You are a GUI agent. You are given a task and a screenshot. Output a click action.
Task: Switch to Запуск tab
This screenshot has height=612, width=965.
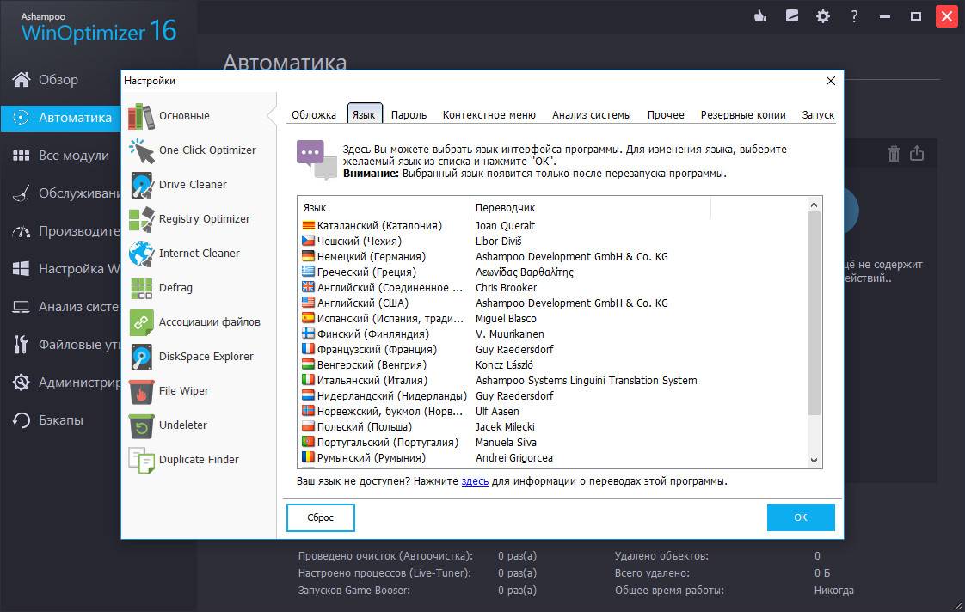click(x=818, y=115)
